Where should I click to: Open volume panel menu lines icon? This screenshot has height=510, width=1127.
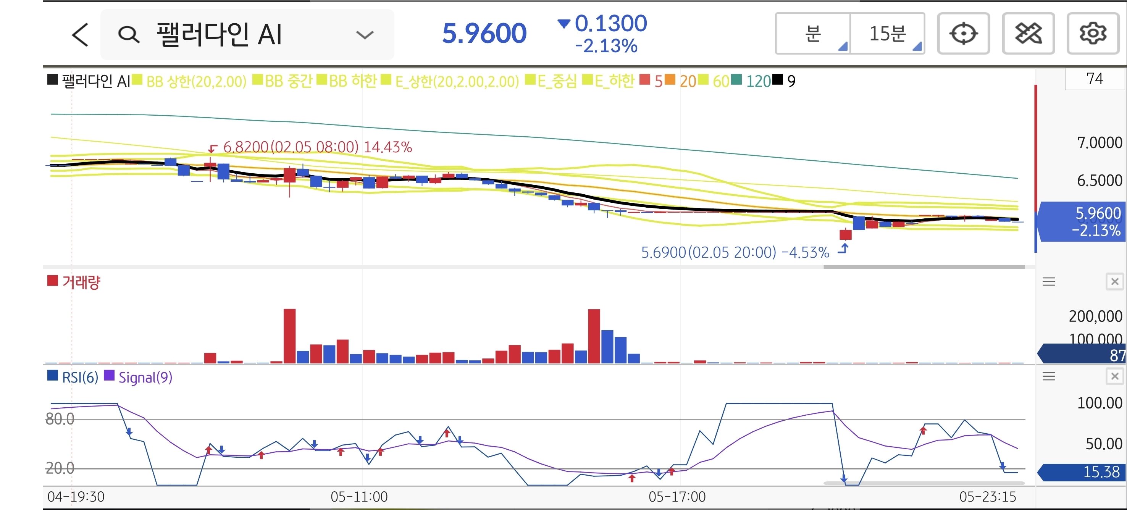[x=1049, y=282]
